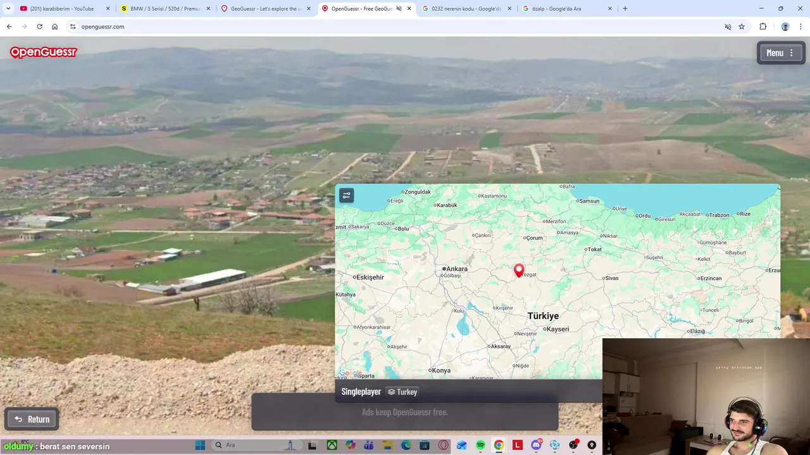
Task: Open Discord from taskbar
Action: point(537,445)
